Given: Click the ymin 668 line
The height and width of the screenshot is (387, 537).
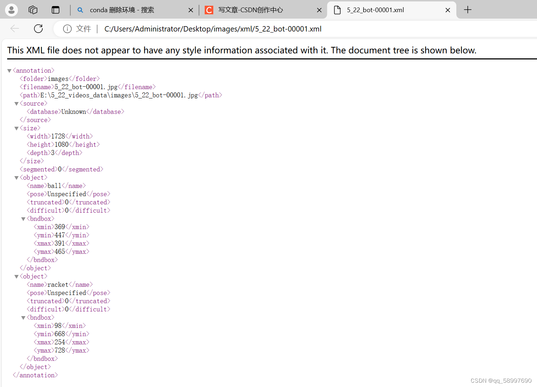Looking at the screenshot, I should click(62, 334).
